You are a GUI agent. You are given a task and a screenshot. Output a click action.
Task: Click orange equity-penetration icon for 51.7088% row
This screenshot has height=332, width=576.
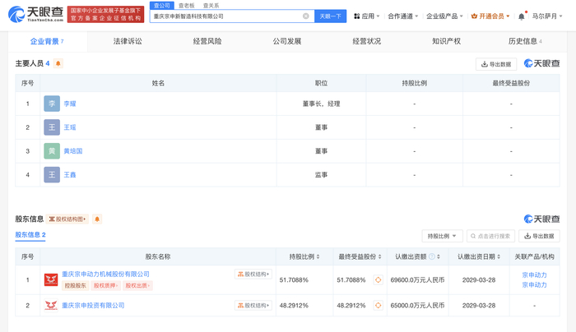click(378, 280)
